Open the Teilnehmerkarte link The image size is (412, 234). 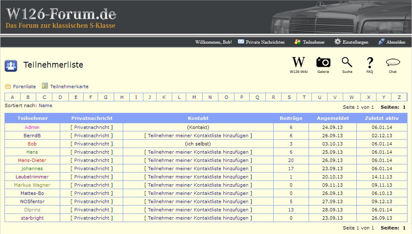coord(69,86)
